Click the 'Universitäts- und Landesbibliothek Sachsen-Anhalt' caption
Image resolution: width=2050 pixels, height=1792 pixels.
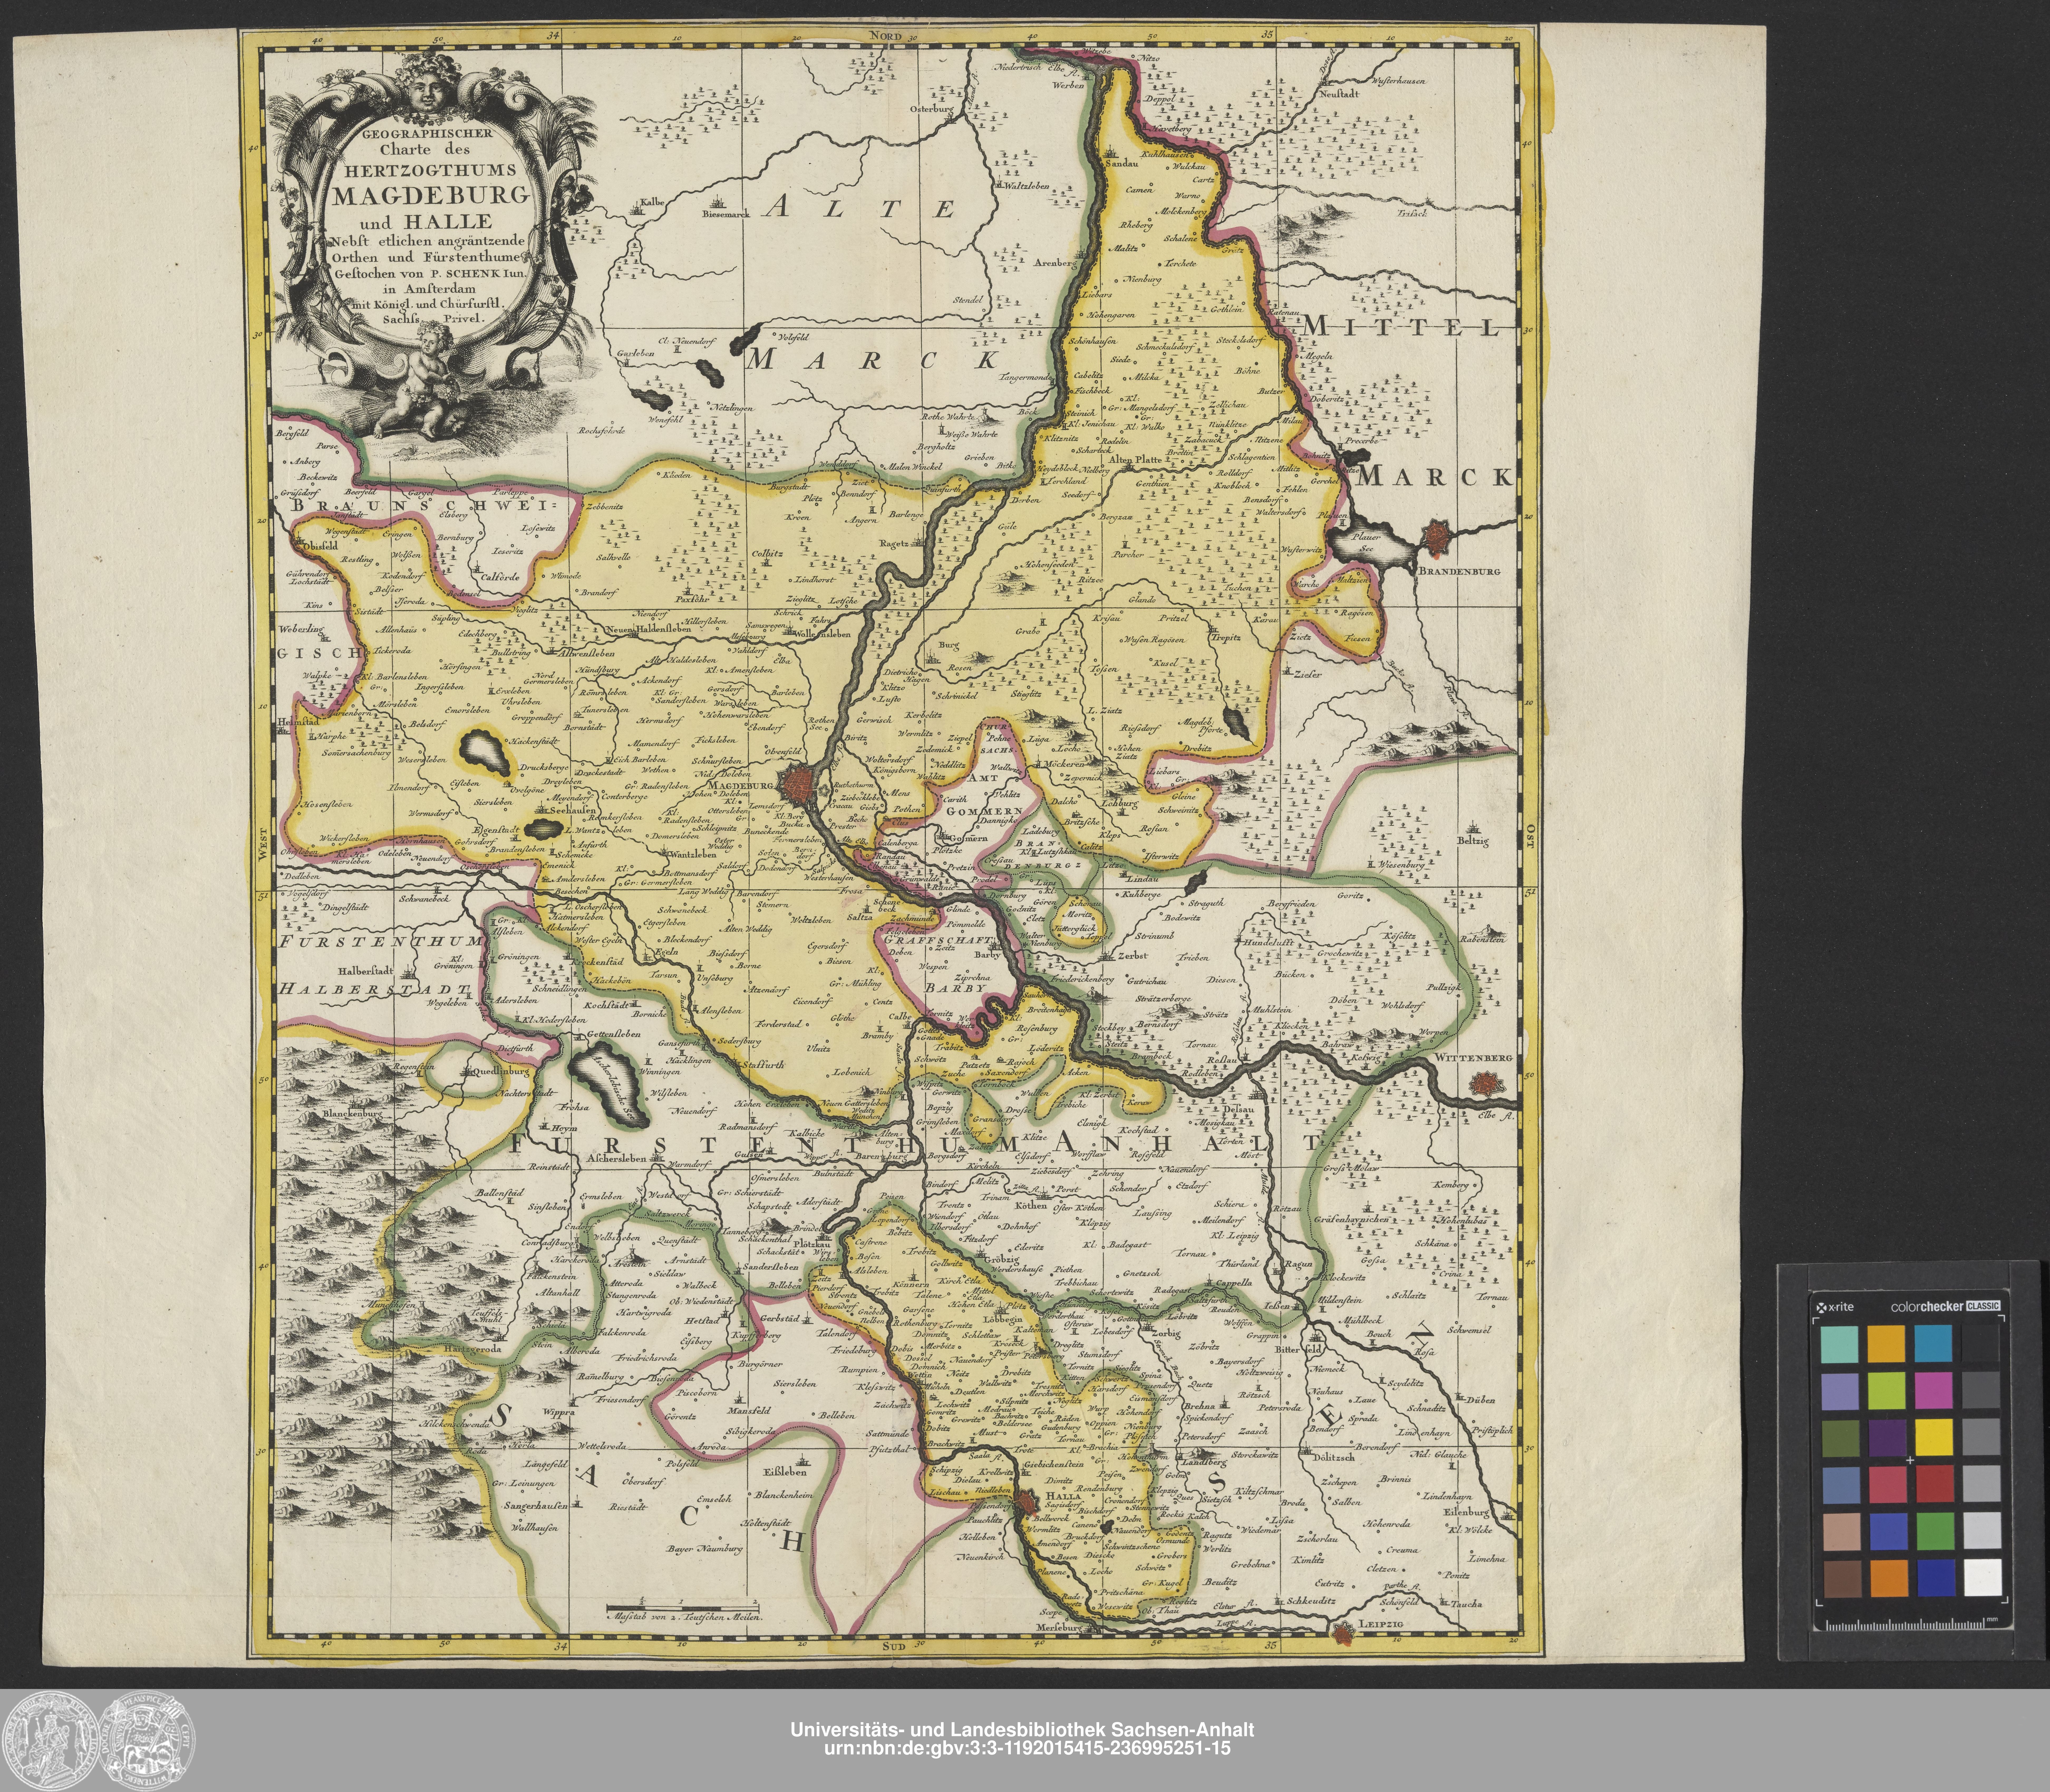1023,1729
